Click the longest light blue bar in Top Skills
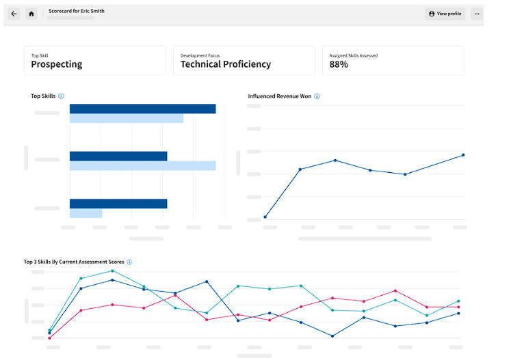The width and height of the screenshot is (511, 358). tap(142, 166)
